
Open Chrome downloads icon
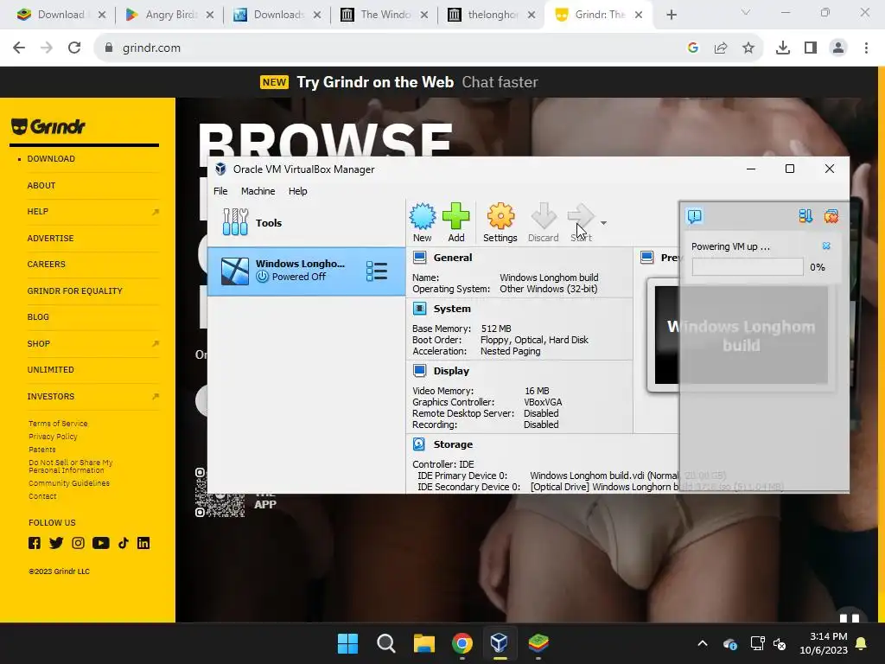pos(783,48)
